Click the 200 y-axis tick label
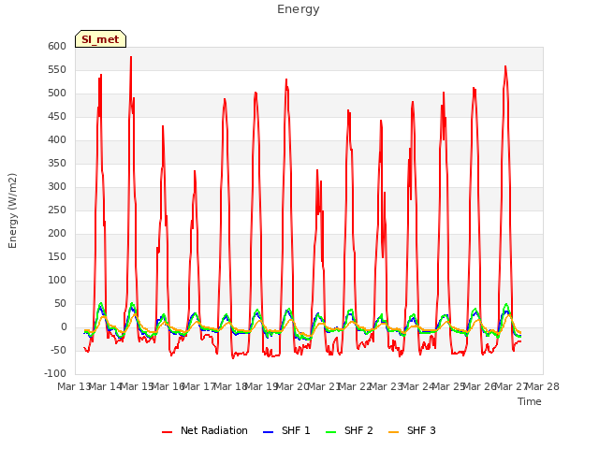Image resolution: width=599 pixels, height=449 pixels. (x=57, y=233)
